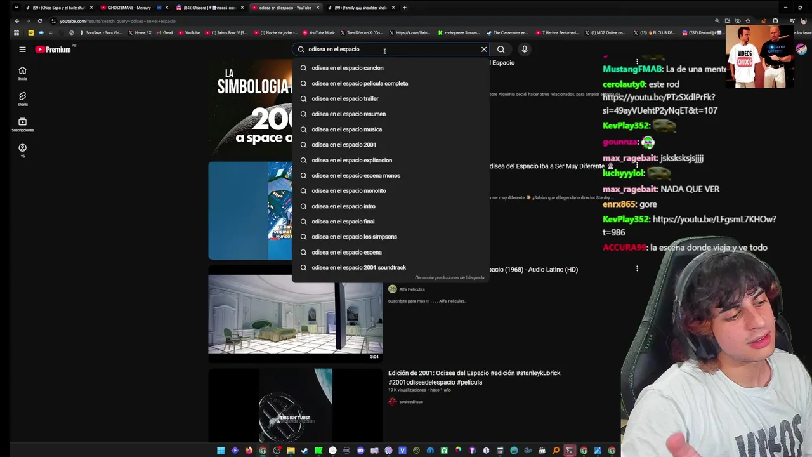Open 'Home / X' bookmark

140,32
